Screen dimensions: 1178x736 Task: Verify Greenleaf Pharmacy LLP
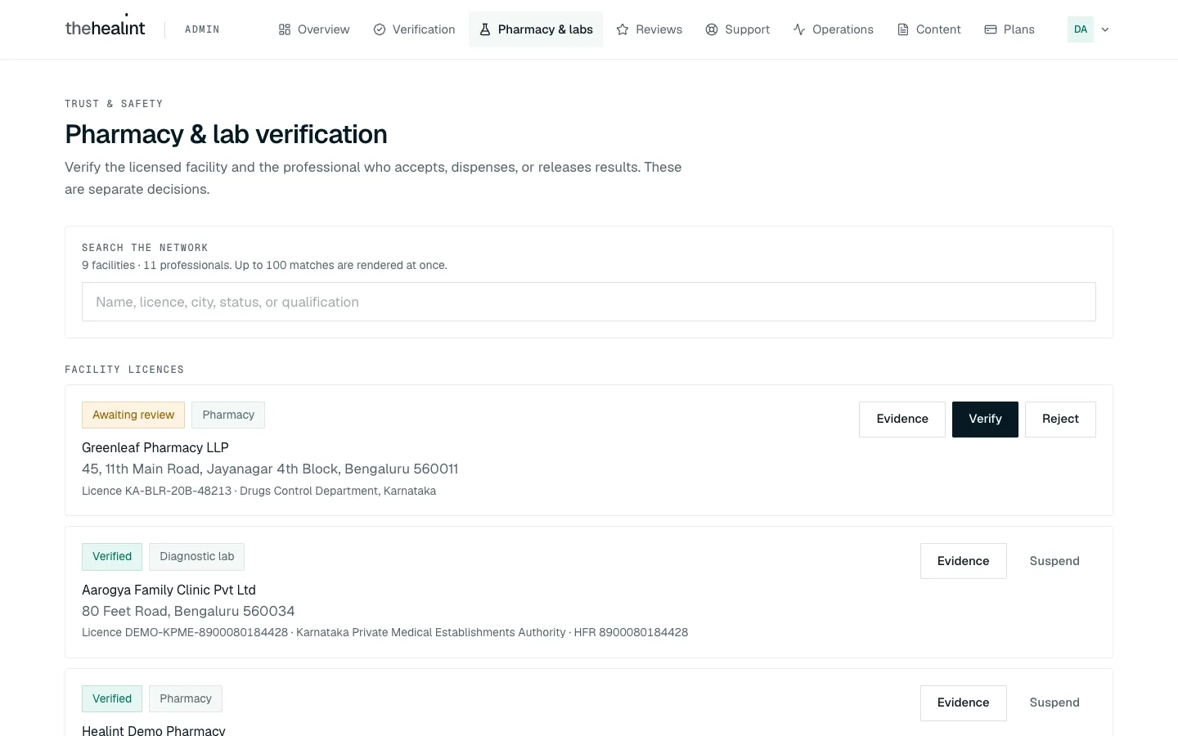[x=985, y=420]
